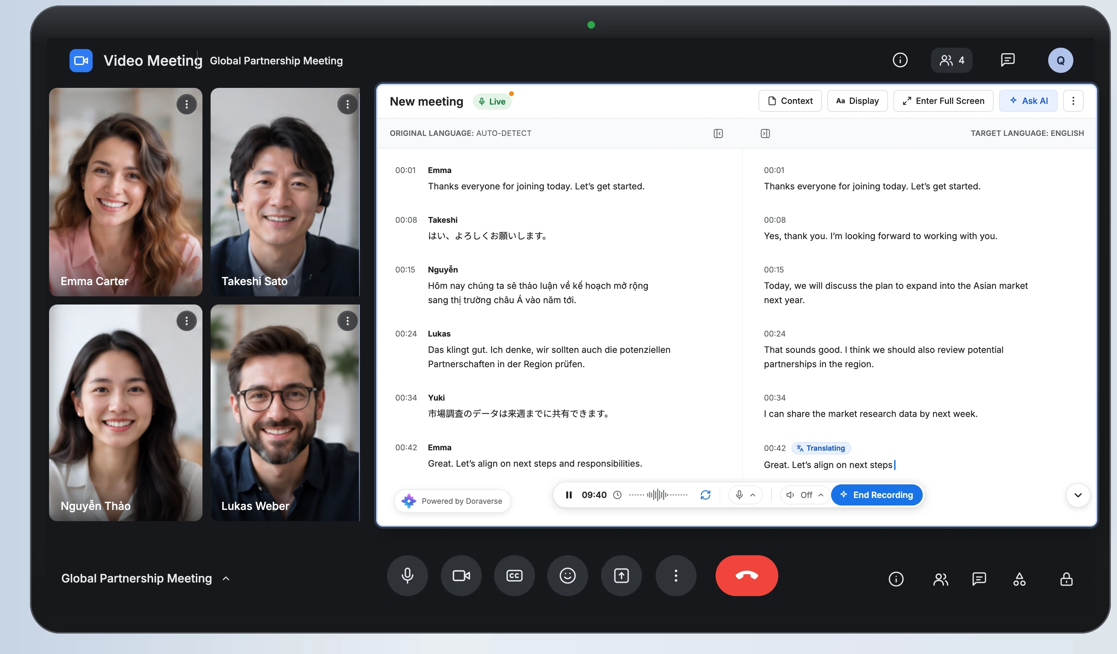The image size is (1117, 654).
Task: Hang up with red end call button
Action: [747, 576]
